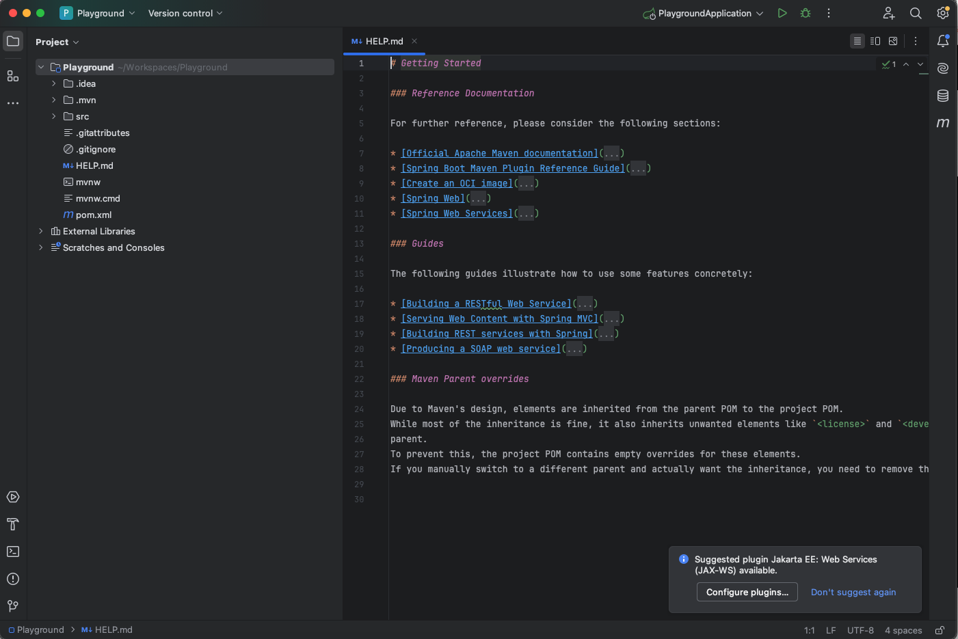Open Search Everywhere magnifier

[916, 13]
